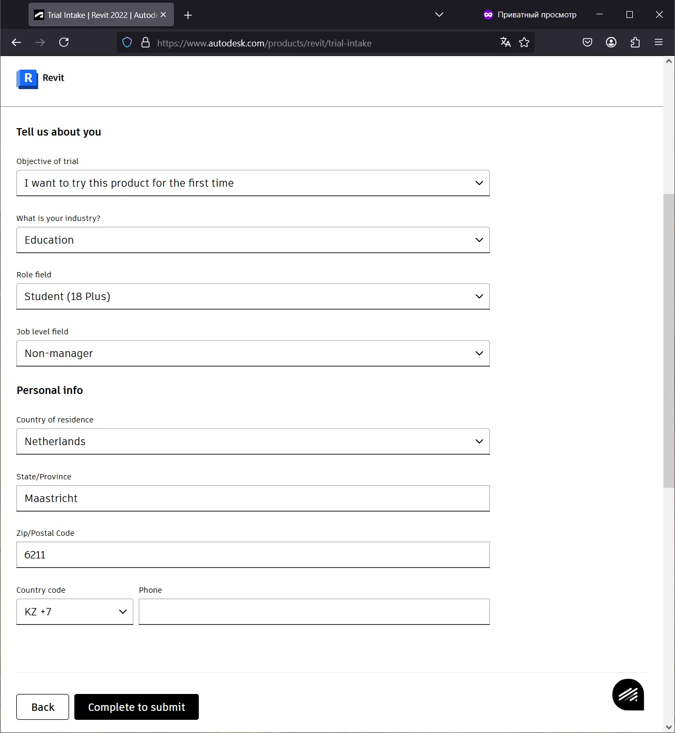Click the tracking protection shield icon

(x=127, y=43)
